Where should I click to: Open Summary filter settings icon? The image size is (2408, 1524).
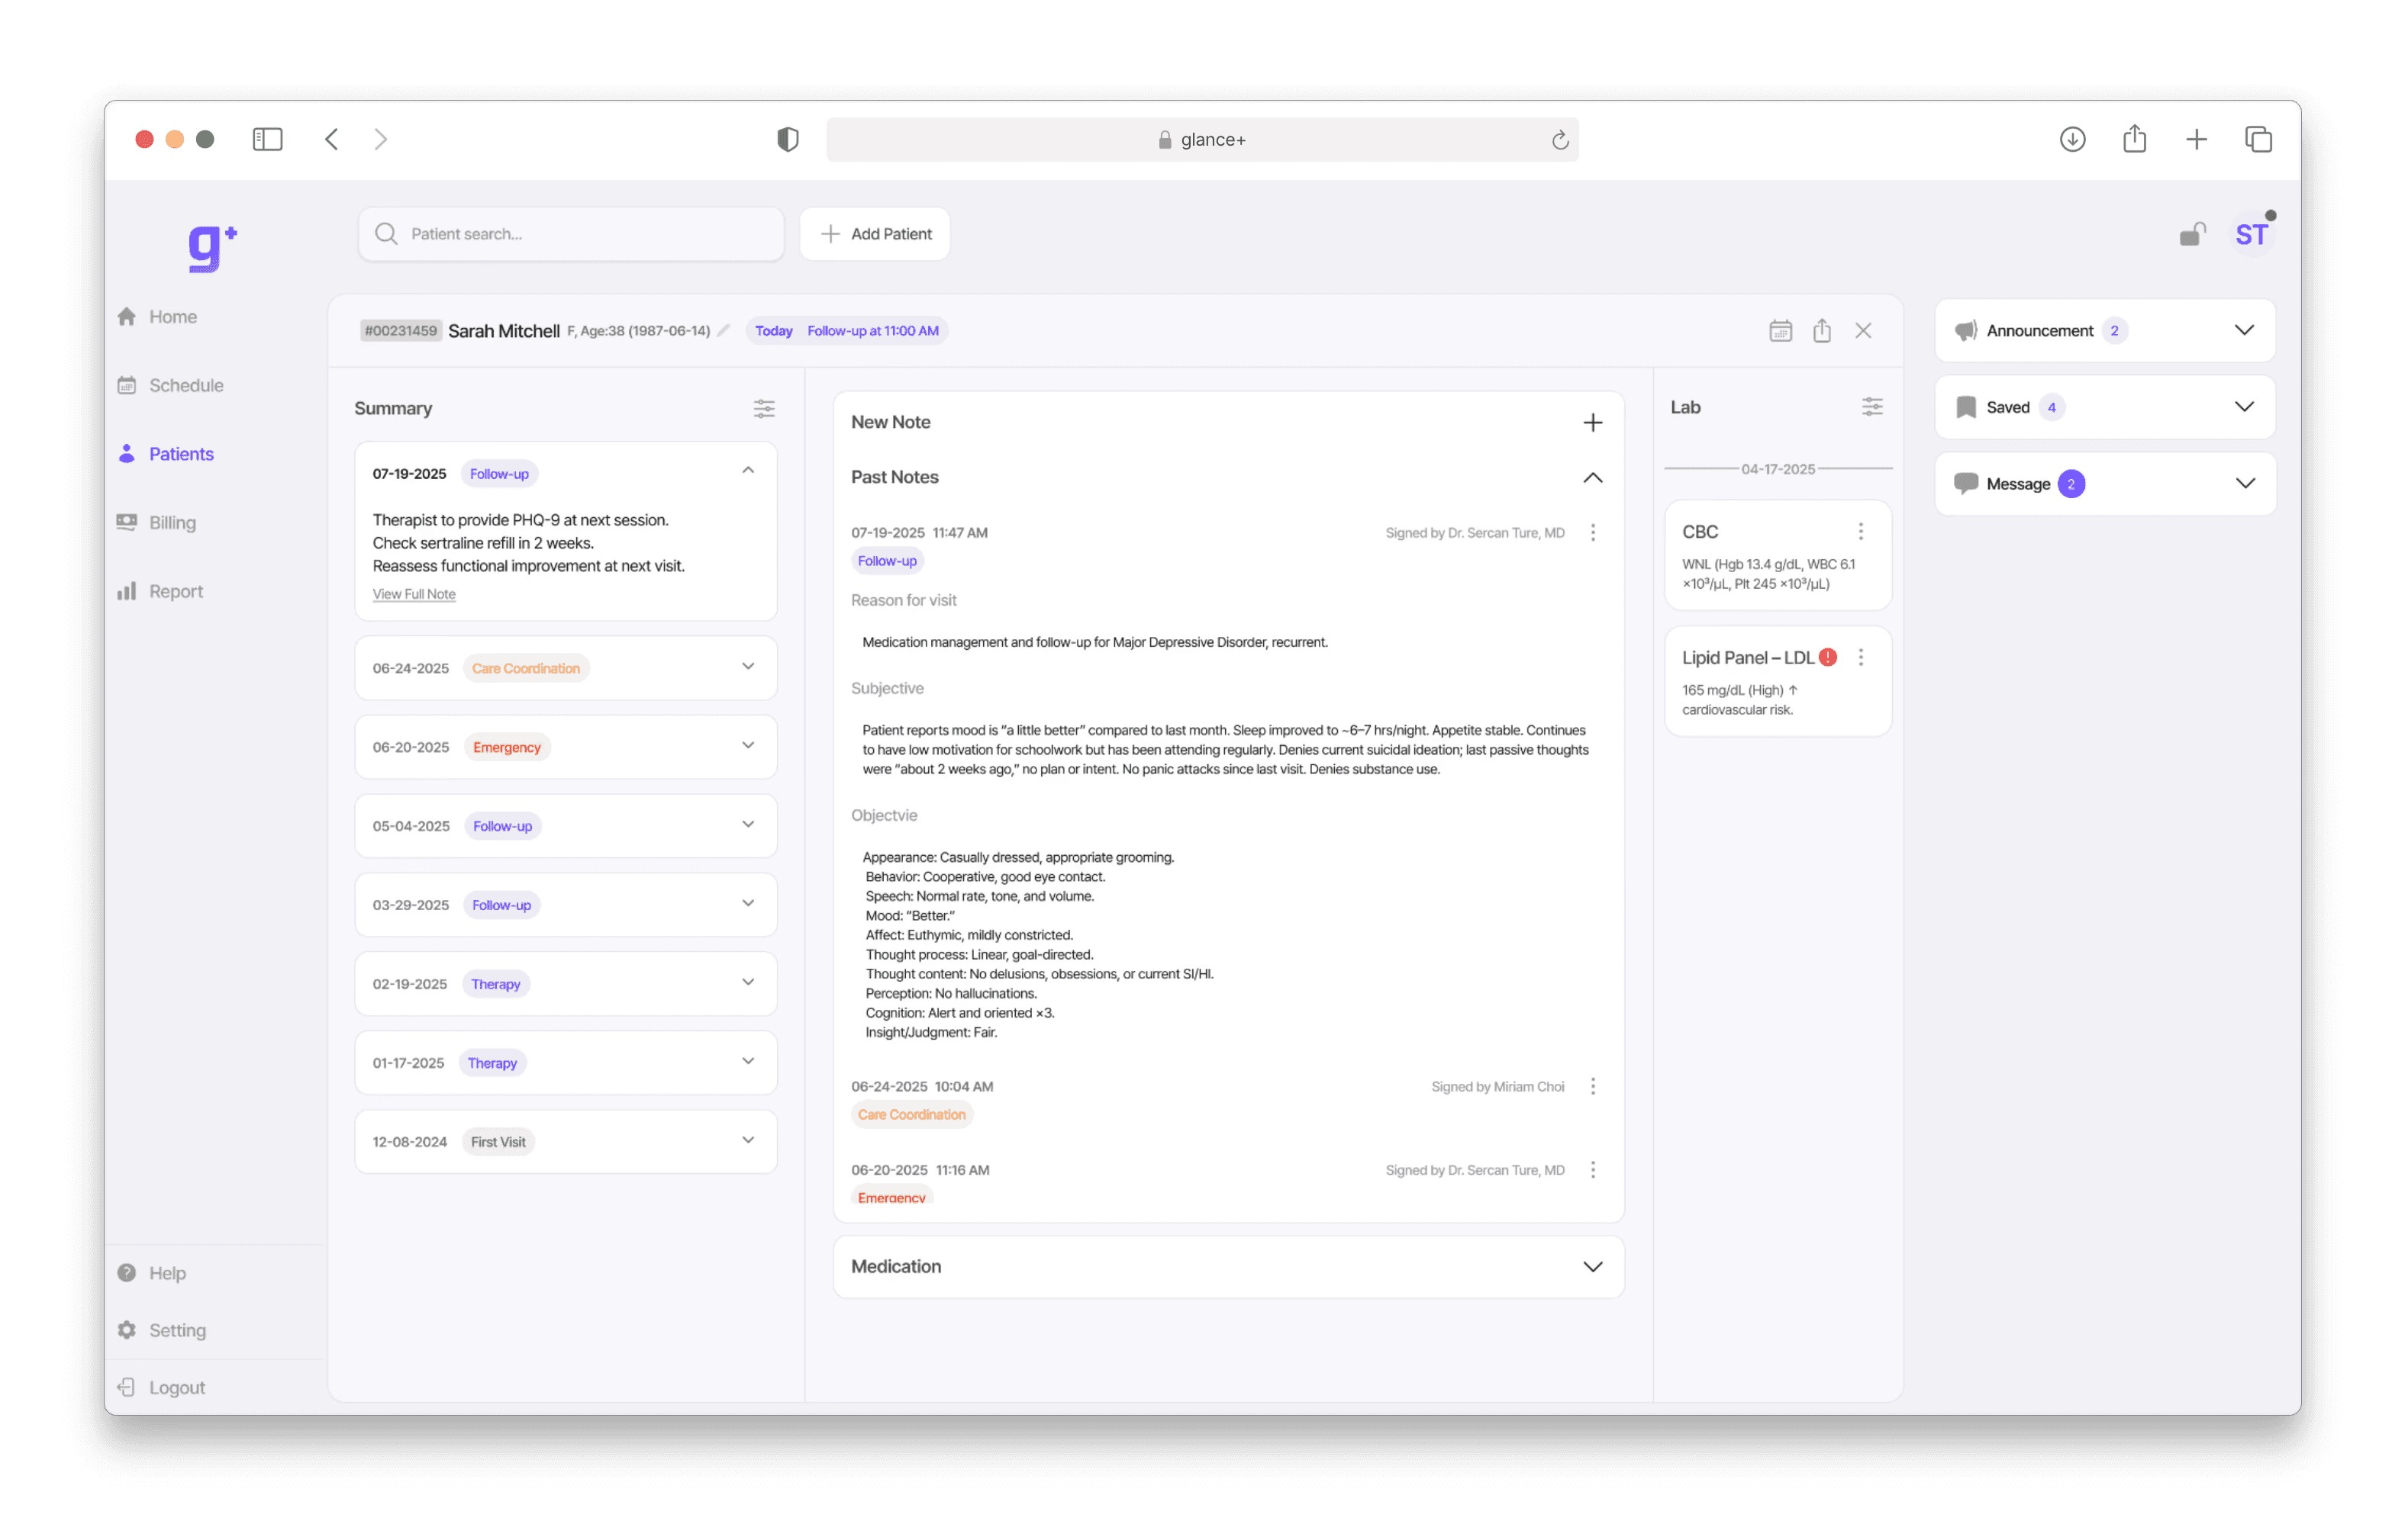pos(764,409)
